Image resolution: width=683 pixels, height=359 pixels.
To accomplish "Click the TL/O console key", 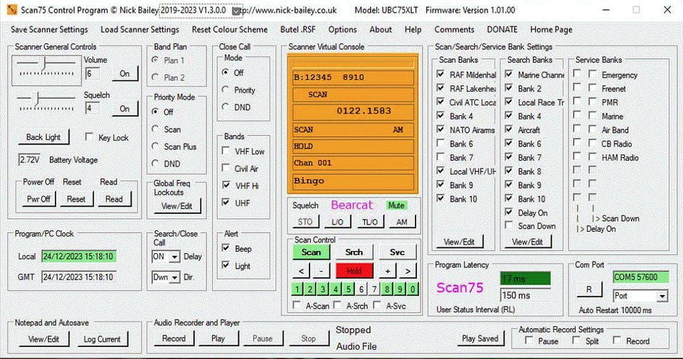I will coord(370,222).
